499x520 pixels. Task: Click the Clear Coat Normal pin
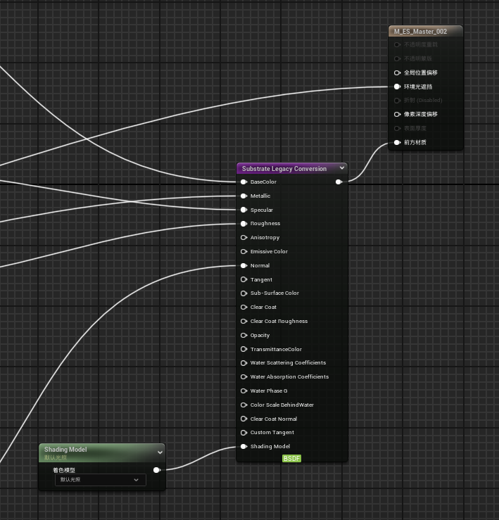click(244, 419)
